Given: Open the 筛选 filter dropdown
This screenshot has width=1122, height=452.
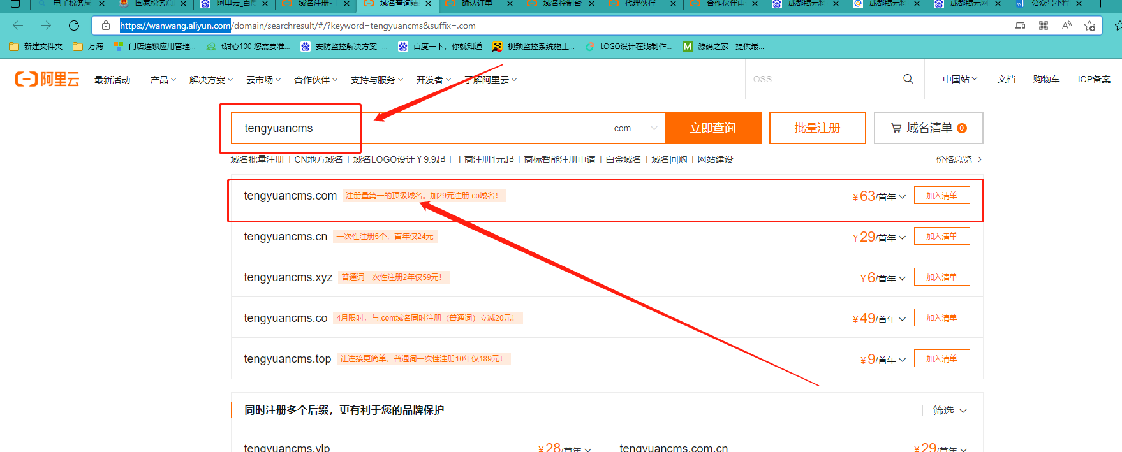Looking at the screenshot, I should pos(950,411).
